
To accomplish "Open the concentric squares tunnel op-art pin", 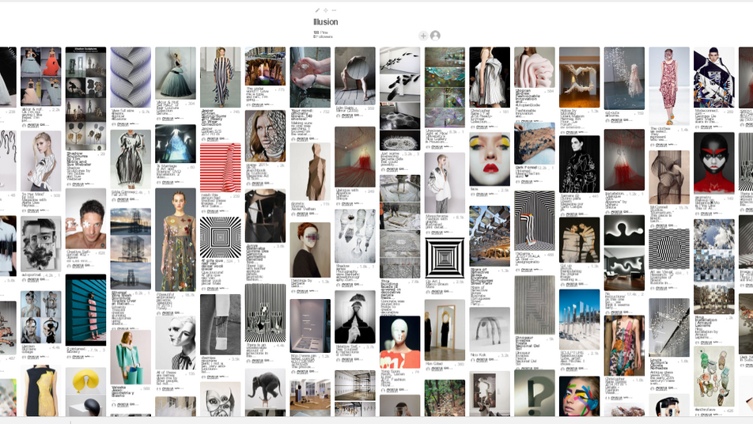I will (x=221, y=237).
